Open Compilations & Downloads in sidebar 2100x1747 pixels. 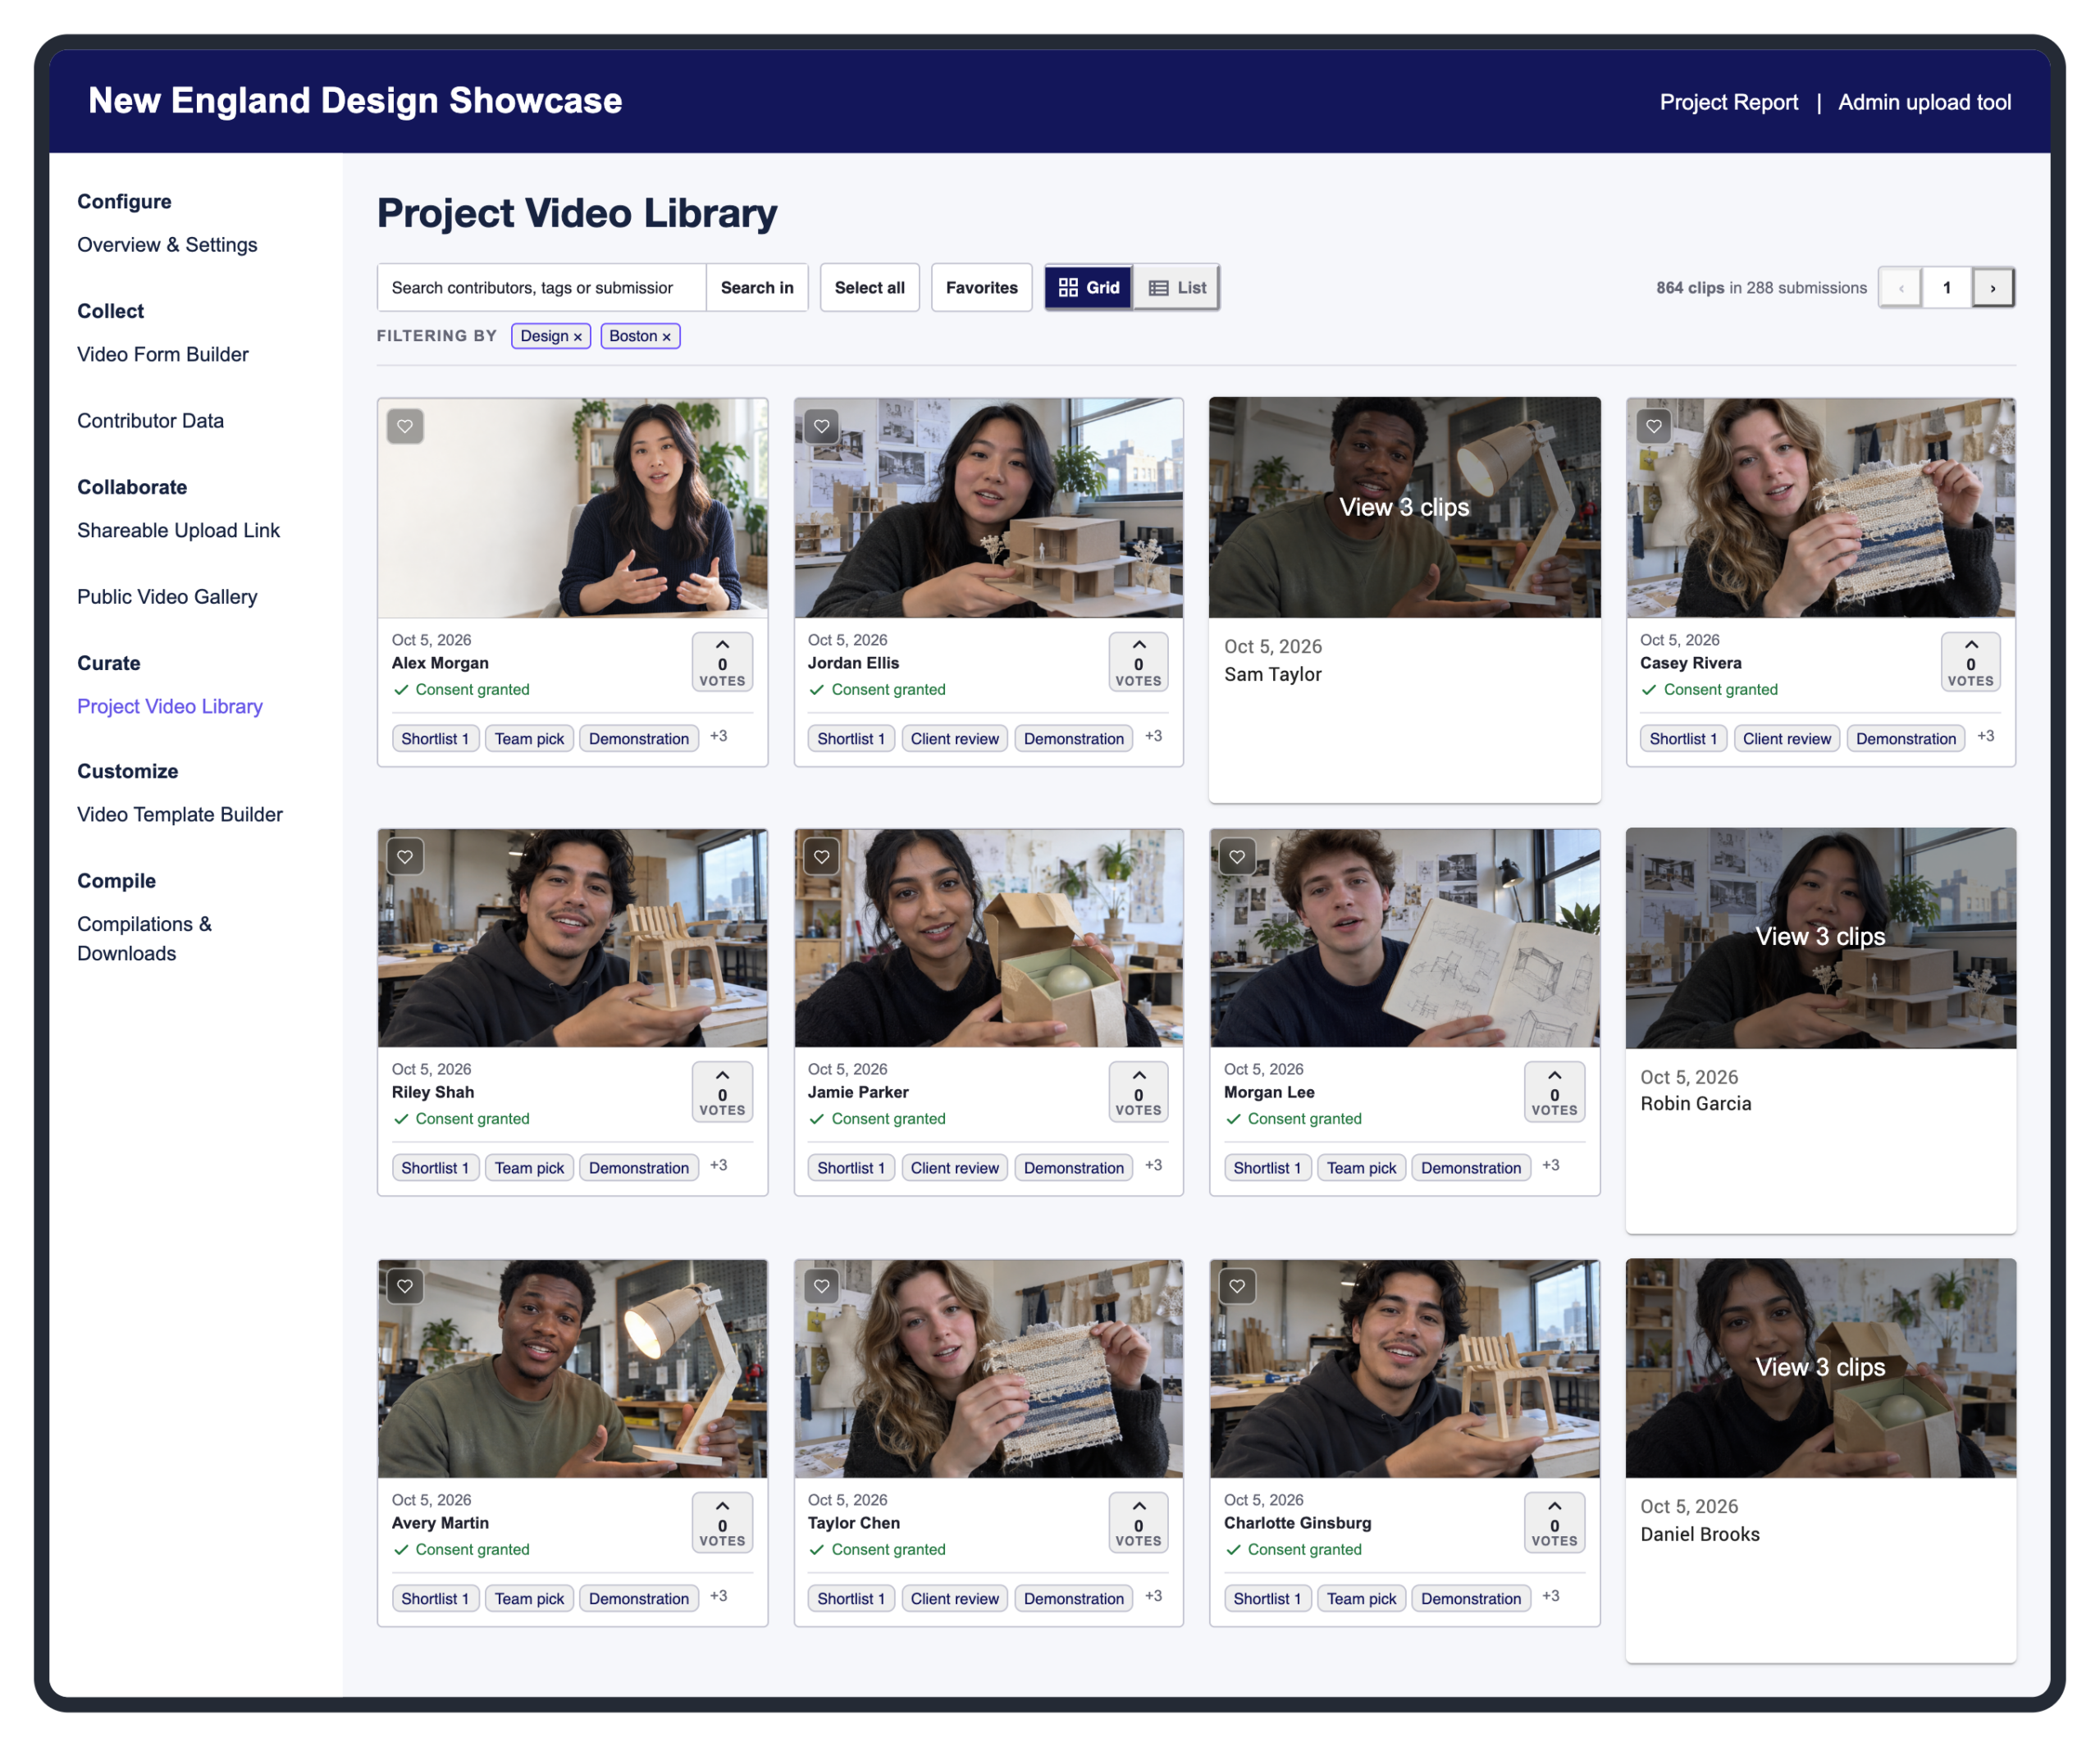[144, 939]
